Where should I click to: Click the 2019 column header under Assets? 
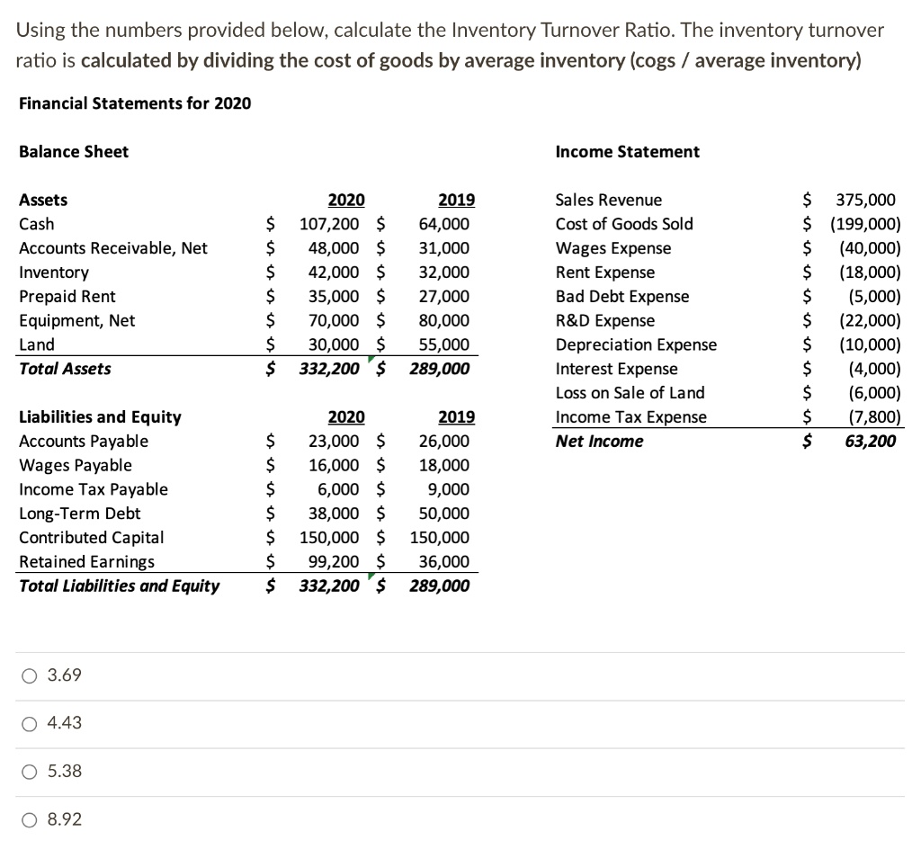click(457, 200)
